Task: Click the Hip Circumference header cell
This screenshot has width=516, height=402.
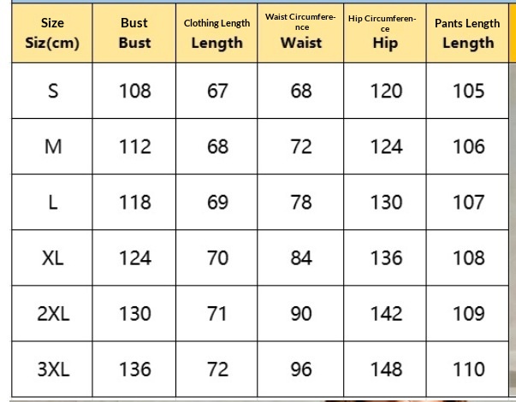Action: click(x=385, y=33)
